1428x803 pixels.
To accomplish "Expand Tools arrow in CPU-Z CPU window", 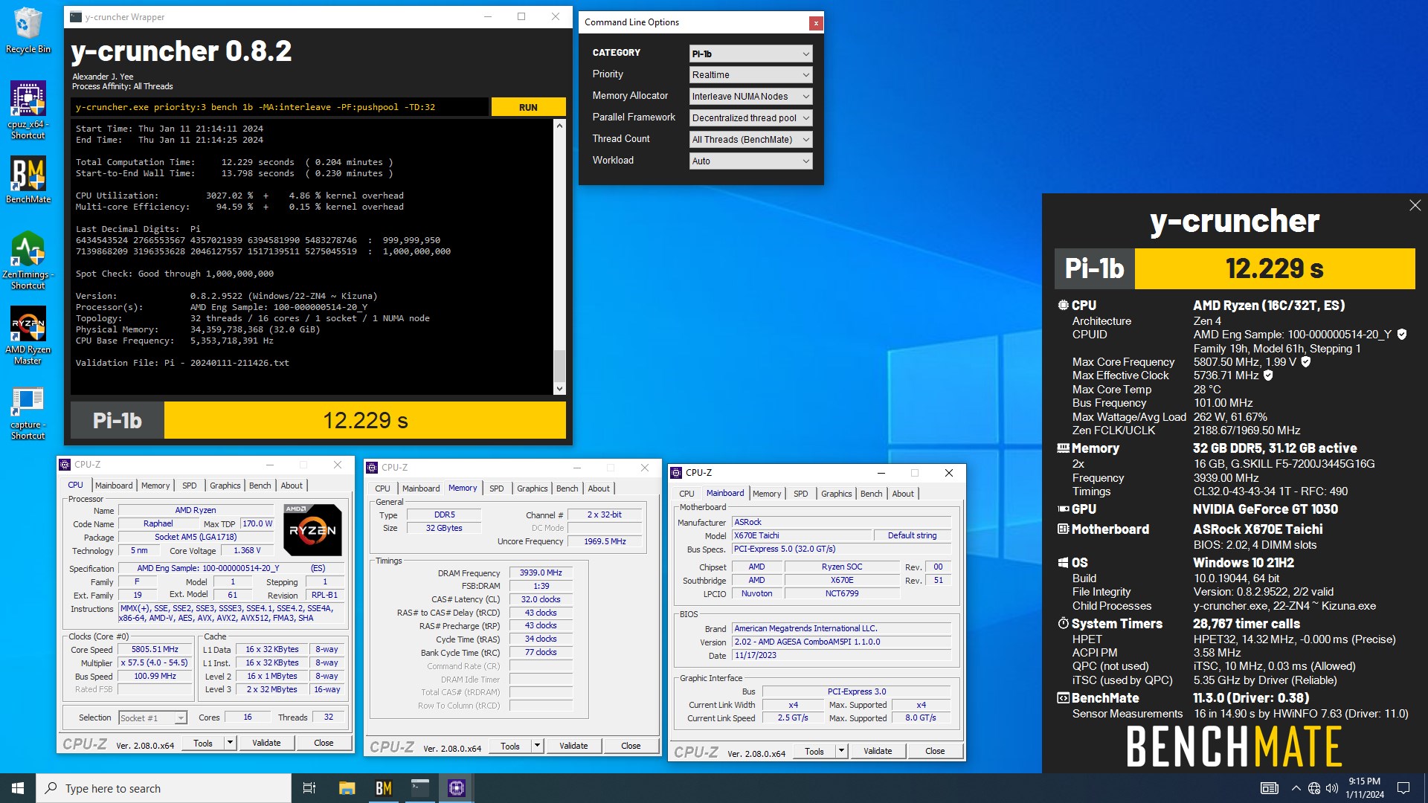I will tap(230, 743).
